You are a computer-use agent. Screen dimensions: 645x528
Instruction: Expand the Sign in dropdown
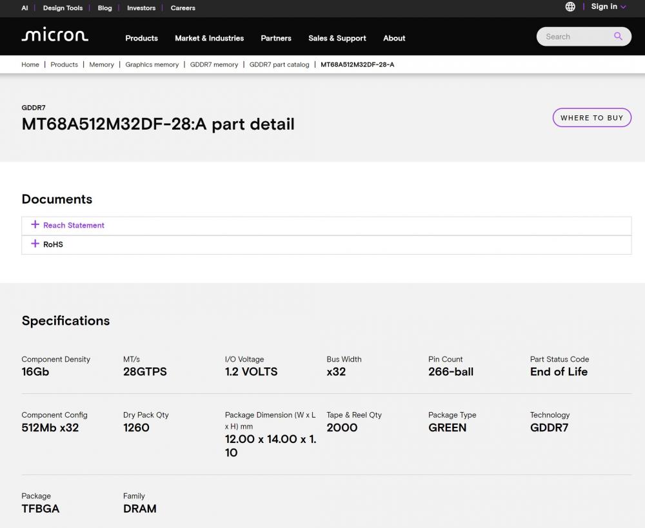(609, 6)
